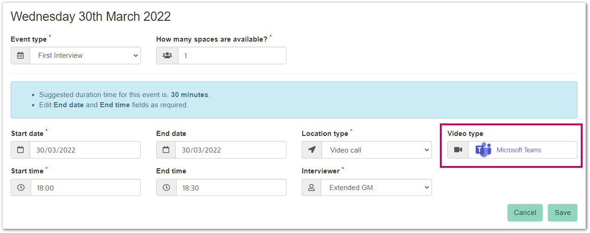Screen dimensions: 590x233
Task: Focus the spaces available number field
Action: [232, 55]
